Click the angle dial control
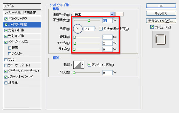The image size is (179, 113). tap(78, 29)
